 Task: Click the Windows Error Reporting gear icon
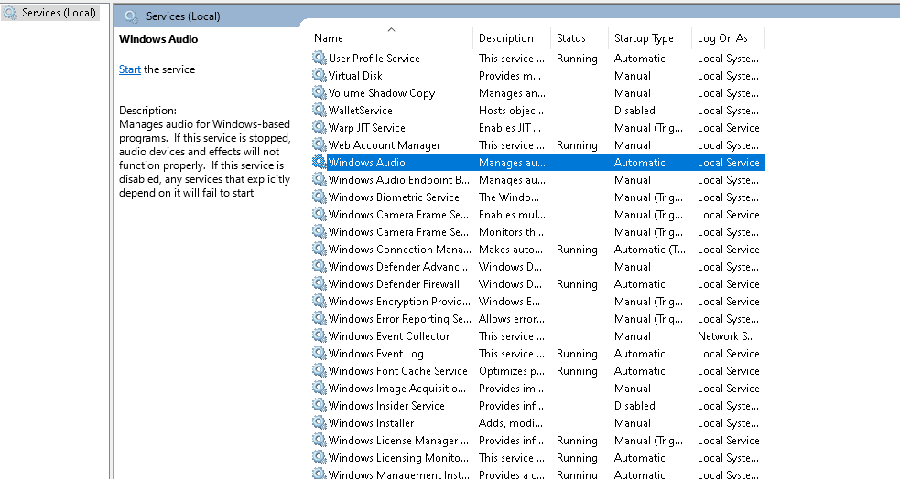tap(320, 318)
